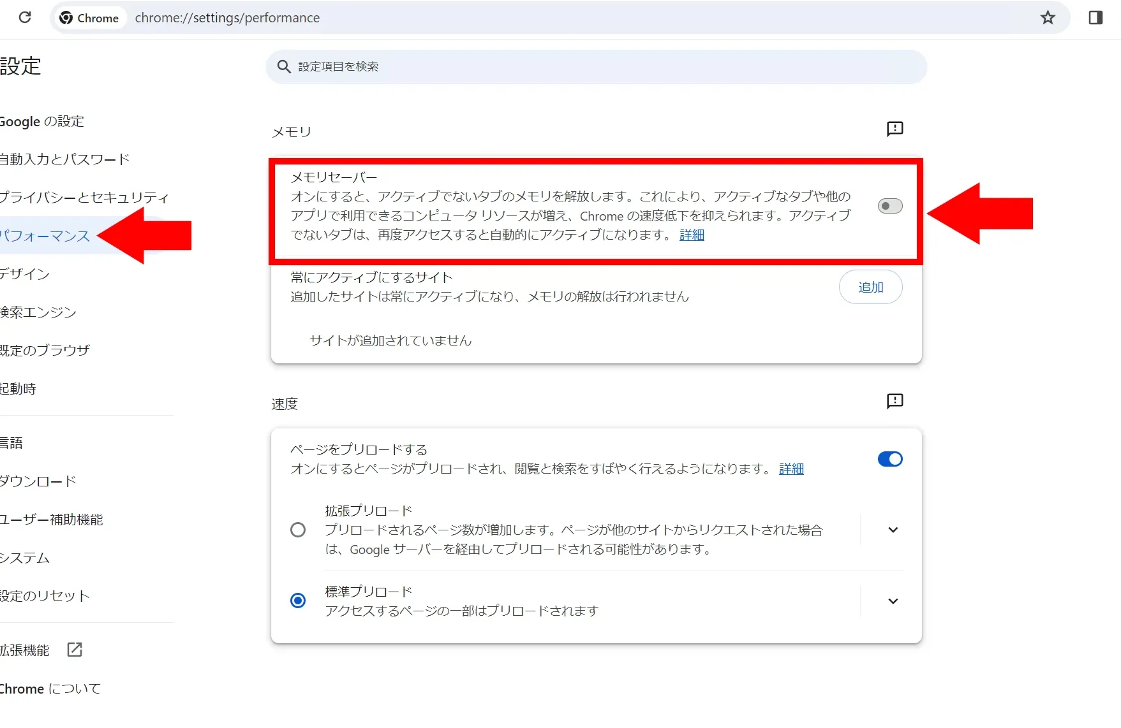This screenshot has height=728, width=1121.
Task: Expand the 拡張プリロード details chevron
Action: coord(893,530)
